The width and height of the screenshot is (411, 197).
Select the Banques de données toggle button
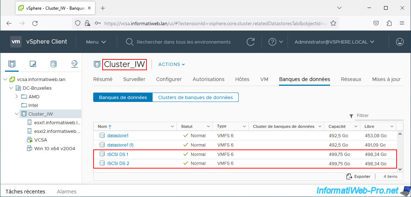123,97
